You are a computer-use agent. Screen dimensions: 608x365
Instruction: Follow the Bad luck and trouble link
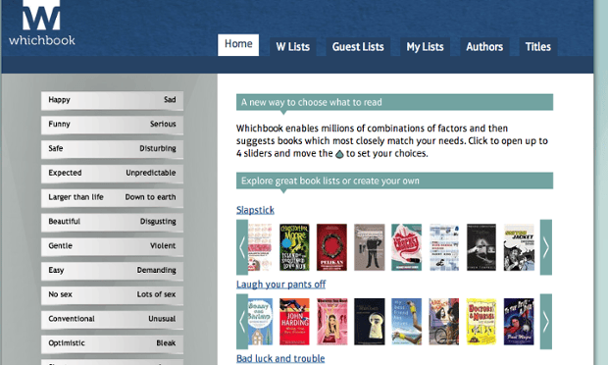click(280, 358)
